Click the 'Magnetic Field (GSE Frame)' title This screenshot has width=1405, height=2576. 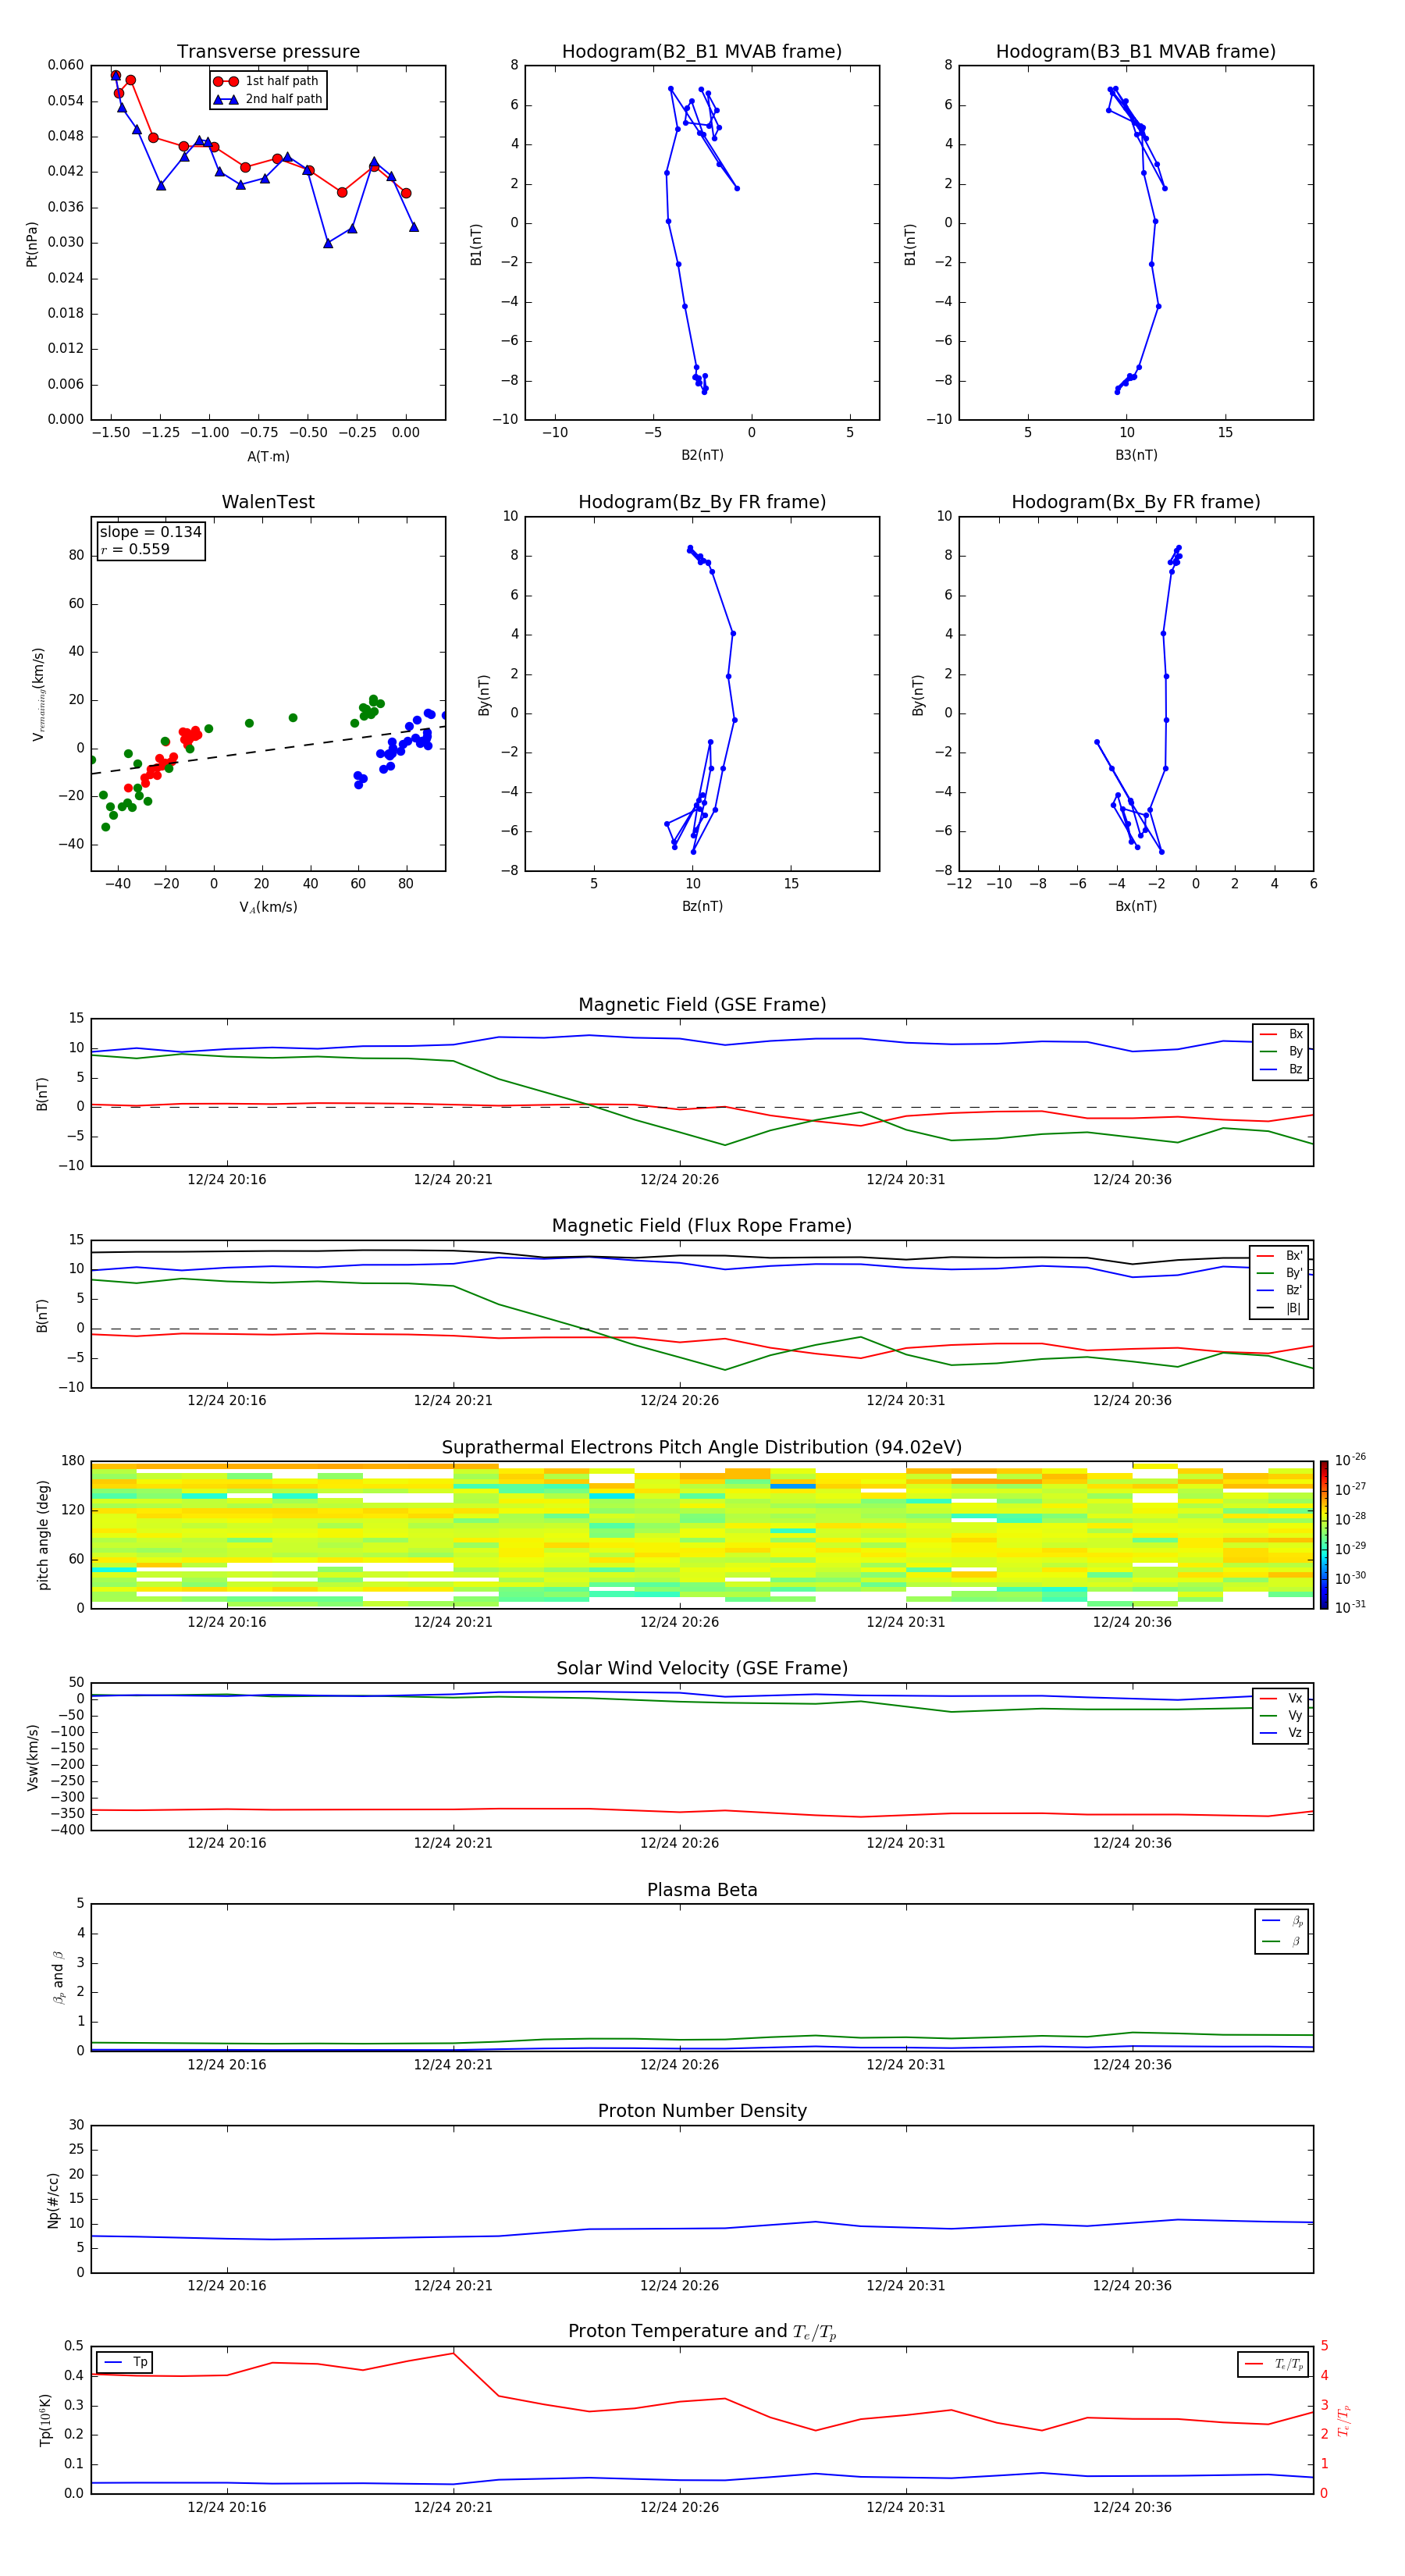tap(702, 1005)
